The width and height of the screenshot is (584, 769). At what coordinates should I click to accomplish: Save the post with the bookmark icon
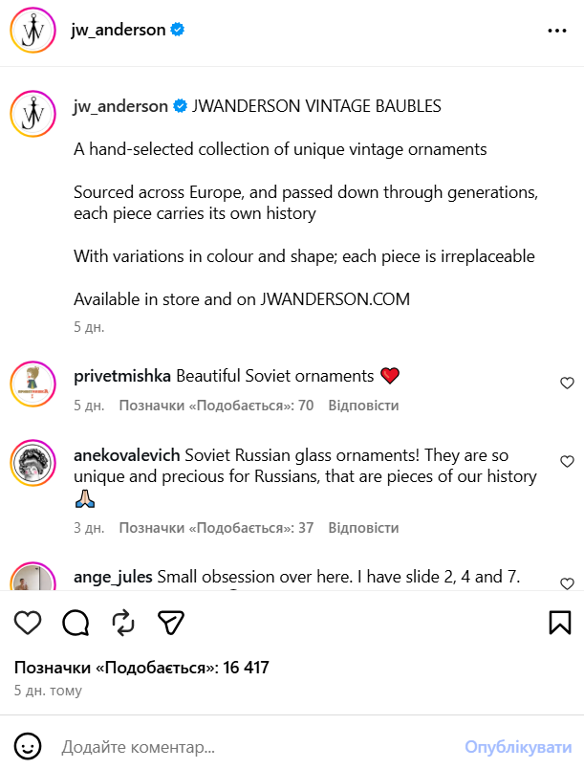tap(559, 623)
